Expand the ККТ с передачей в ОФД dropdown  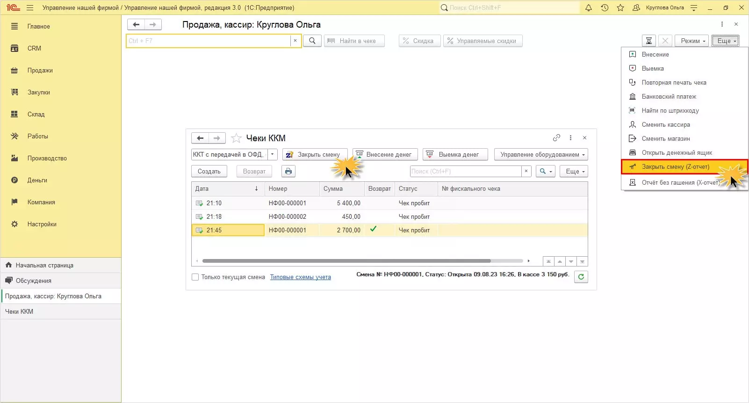273,154
